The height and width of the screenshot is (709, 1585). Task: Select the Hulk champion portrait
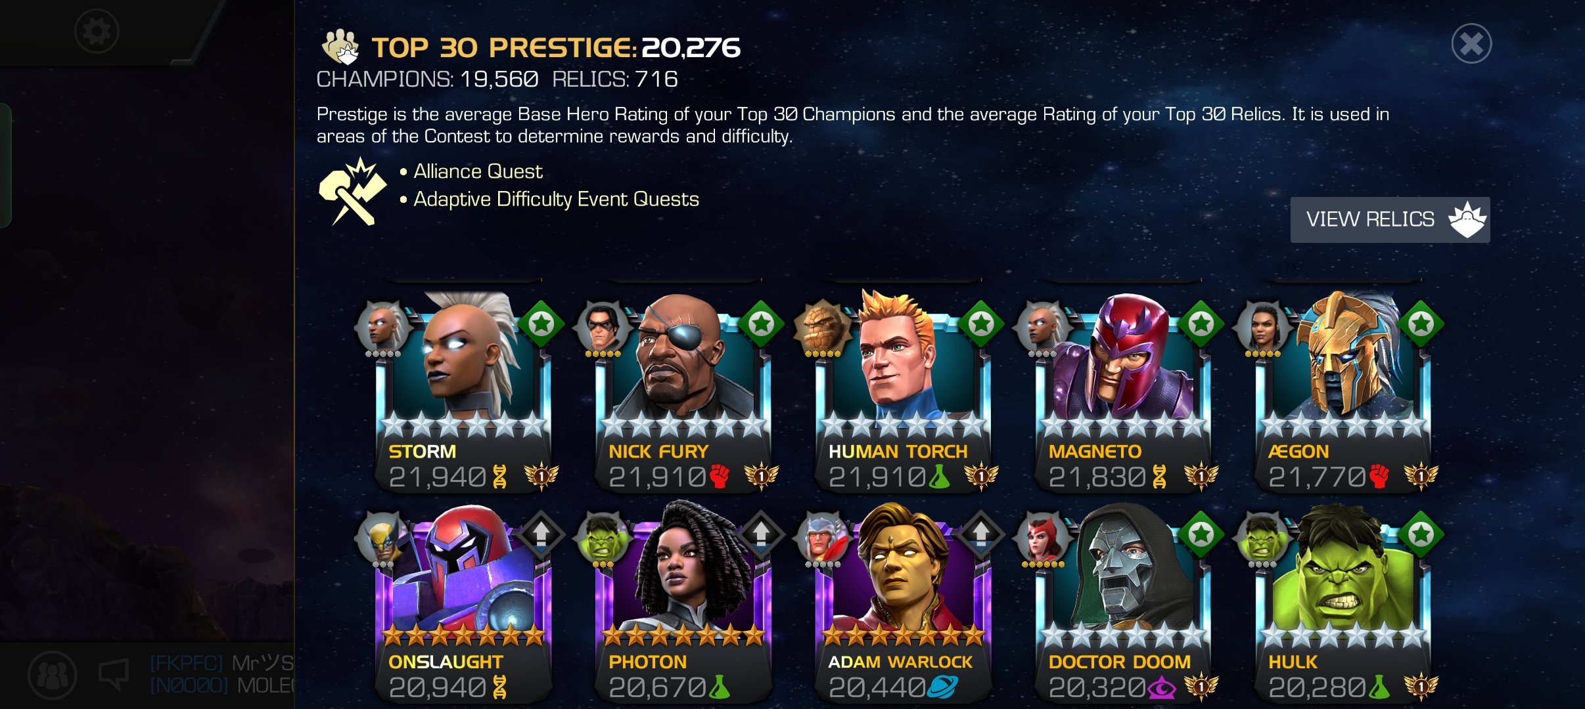(1344, 604)
